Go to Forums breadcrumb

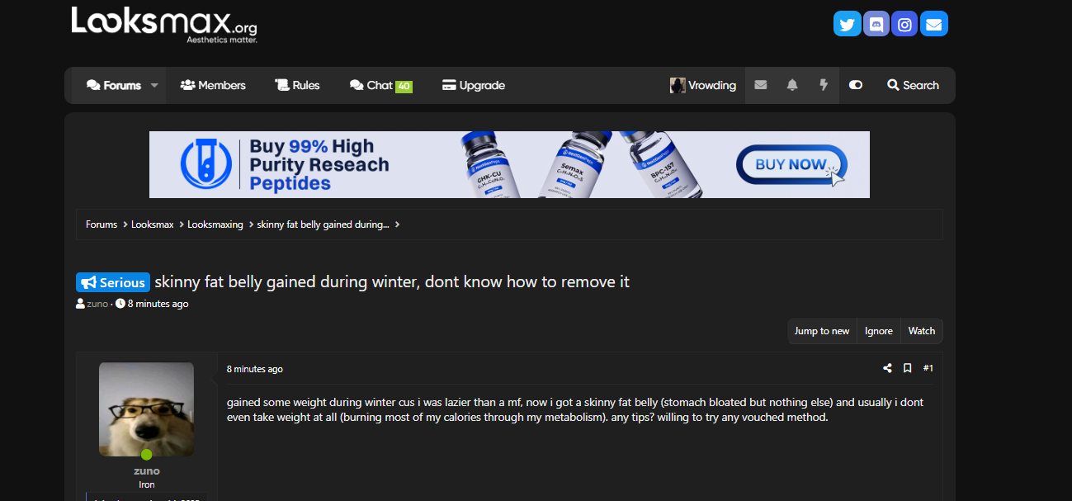click(102, 225)
